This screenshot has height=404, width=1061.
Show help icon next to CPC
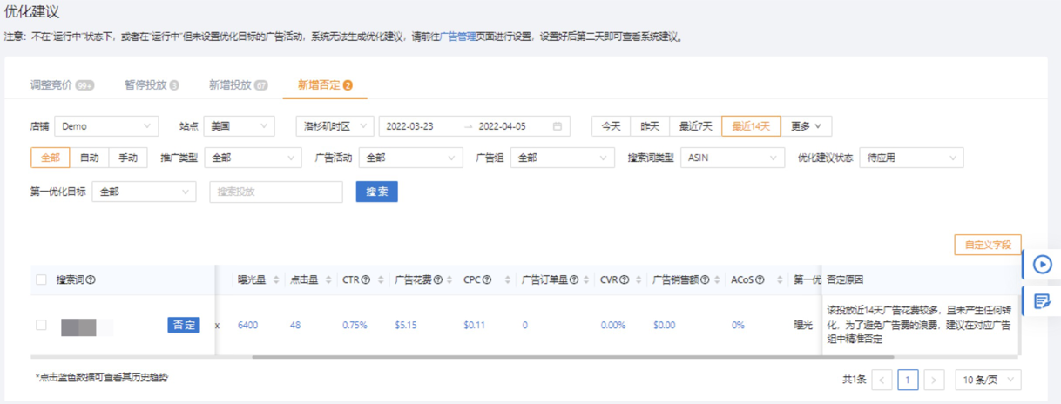tap(488, 280)
